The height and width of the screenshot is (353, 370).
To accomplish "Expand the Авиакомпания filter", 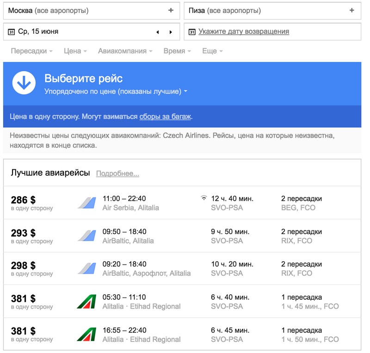I will pos(125,51).
